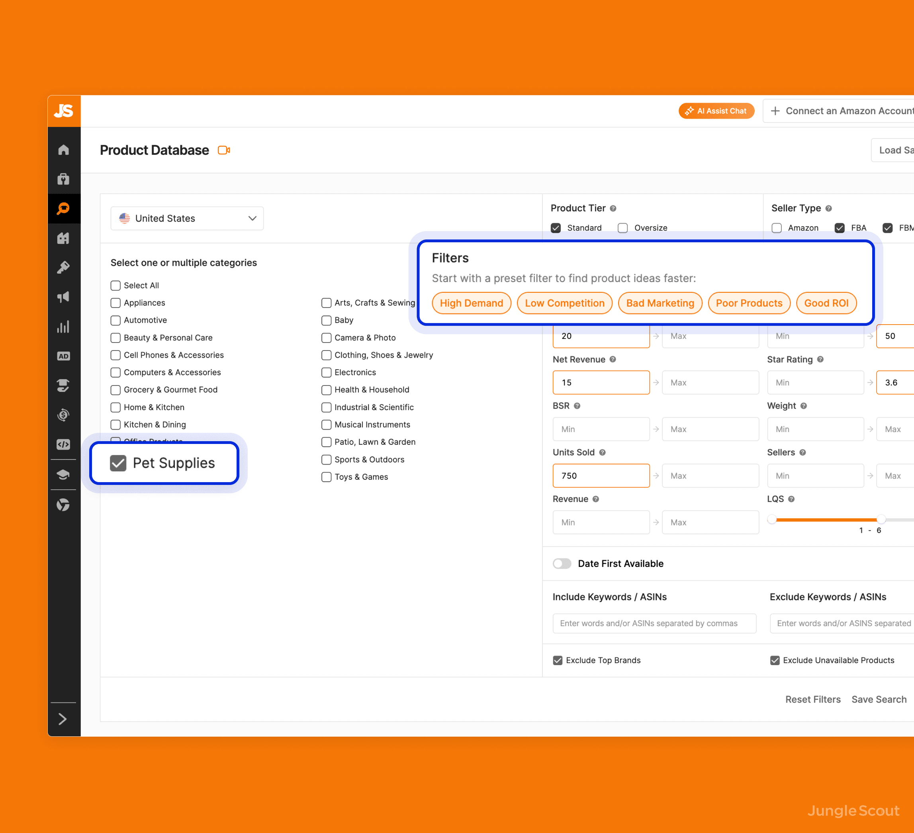Image resolution: width=914 pixels, height=833 pixels.
Task: Click the LQS slider right handle
Action: click(x=881, y=520)
